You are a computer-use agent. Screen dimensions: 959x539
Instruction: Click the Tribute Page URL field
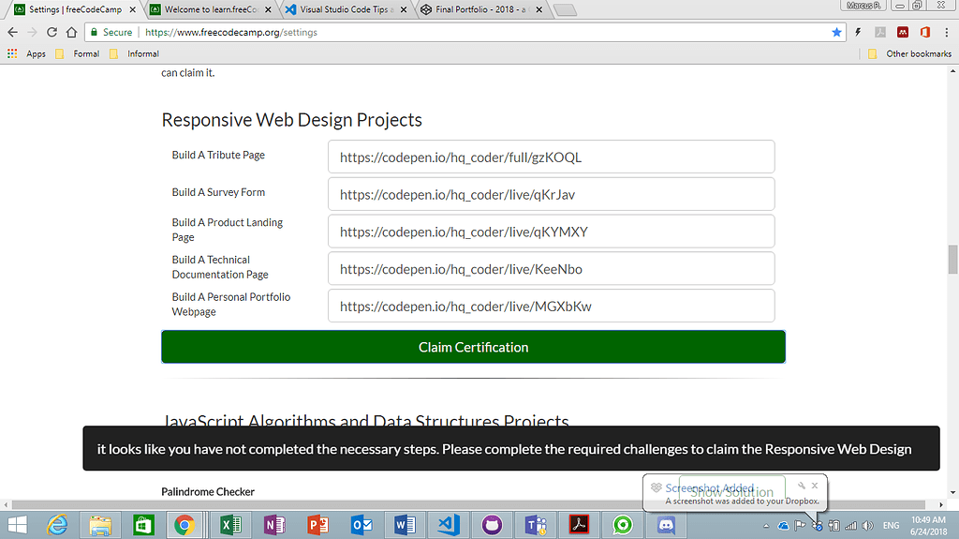coord(551,157)
